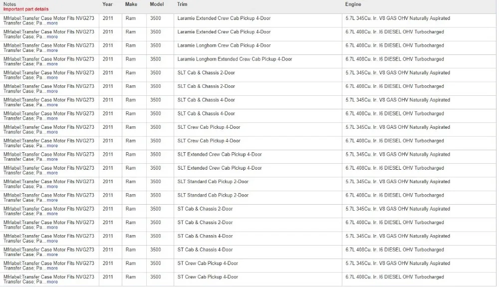
Task: Click 6.7L DIESEL engine for SLT Extended Crew Cab Pickup
Action: point(395,168)
